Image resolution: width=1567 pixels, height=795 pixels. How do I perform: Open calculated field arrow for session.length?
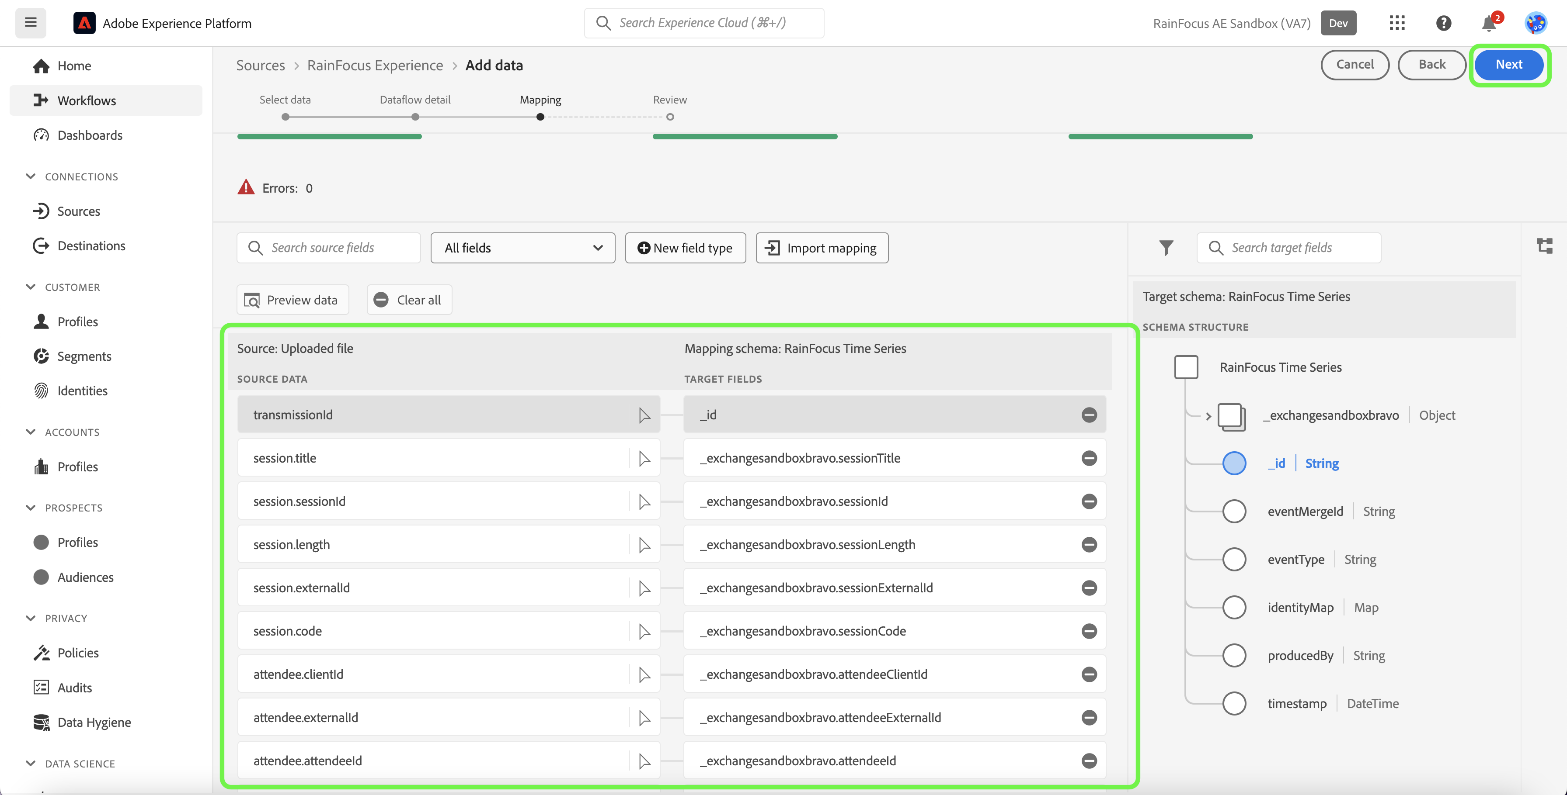pyautogui.click(x=644, y=545)
